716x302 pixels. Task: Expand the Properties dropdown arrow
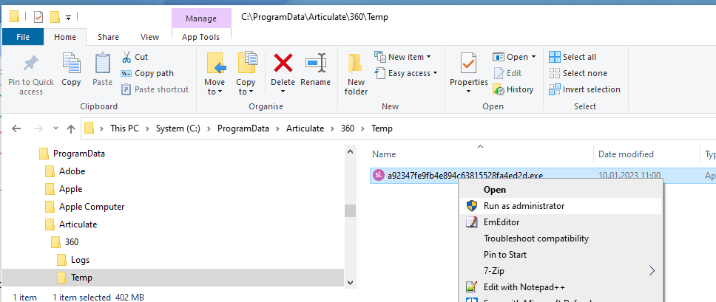[x=468, y=92]
